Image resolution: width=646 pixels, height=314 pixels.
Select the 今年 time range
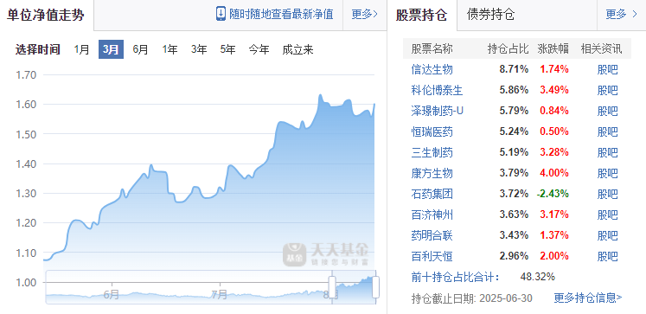(x=259, y=49)
